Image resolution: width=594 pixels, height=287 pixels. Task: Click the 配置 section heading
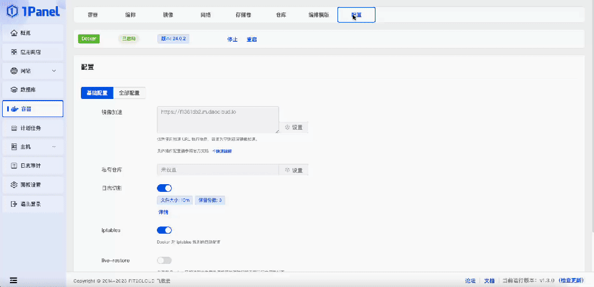coord(88,67)
